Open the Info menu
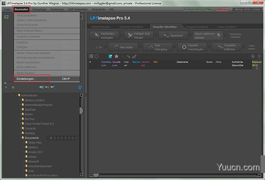 click(x=112, y=9)
